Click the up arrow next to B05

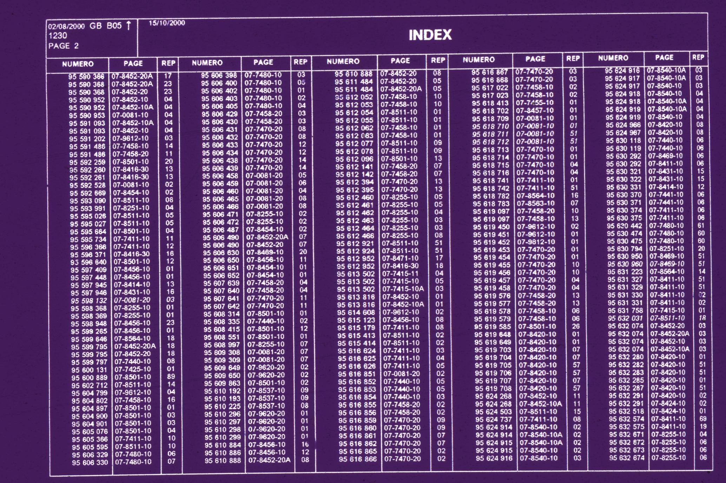128,25
